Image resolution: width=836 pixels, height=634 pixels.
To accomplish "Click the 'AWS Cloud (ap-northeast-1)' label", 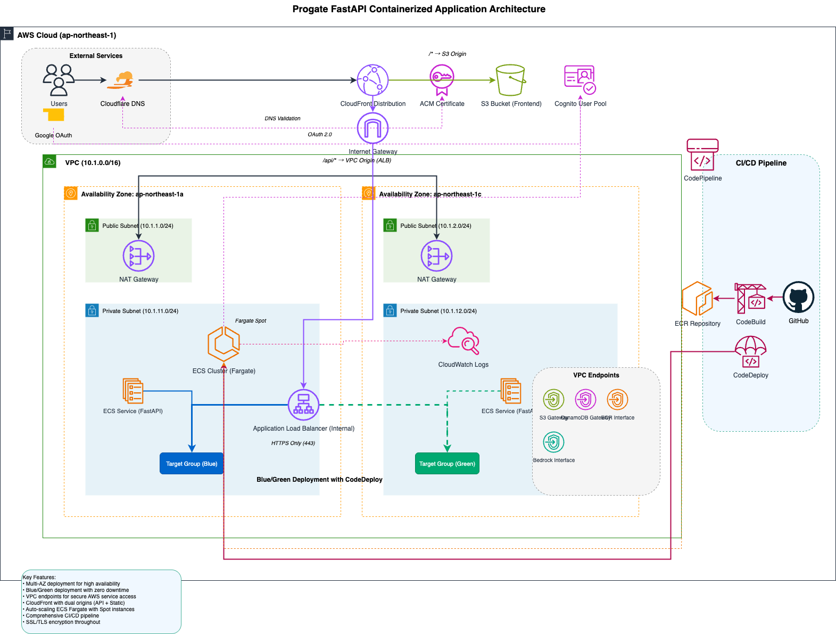I will [x=67, y=35].
